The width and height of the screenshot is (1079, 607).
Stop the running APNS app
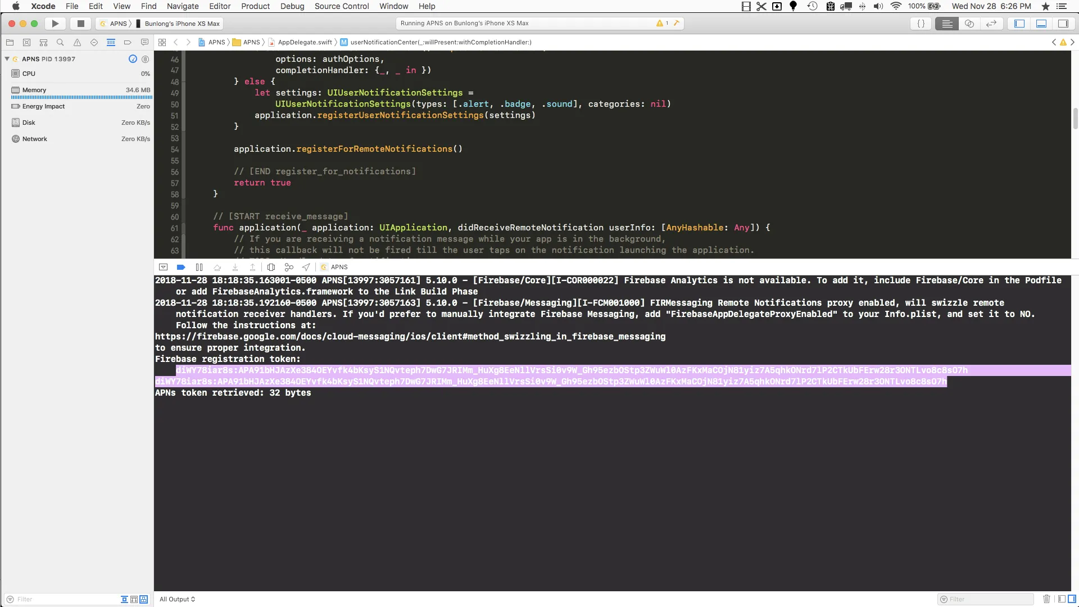(80, 24)
